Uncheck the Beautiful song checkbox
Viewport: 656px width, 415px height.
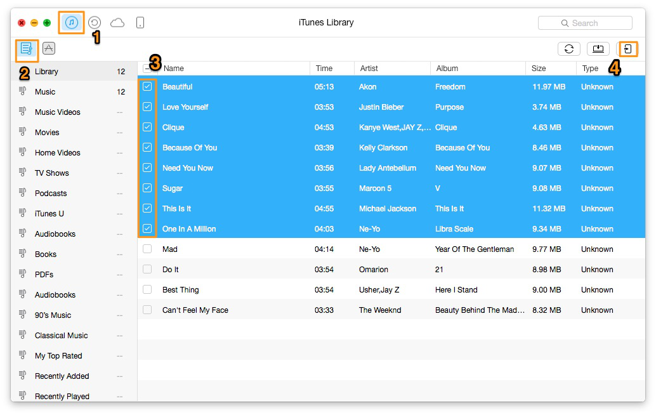[147, 86]
